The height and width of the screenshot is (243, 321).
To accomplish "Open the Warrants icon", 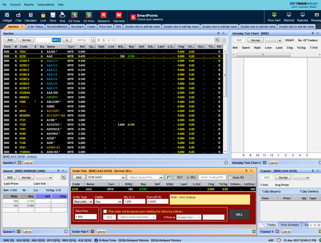I will tap(119, 17).
